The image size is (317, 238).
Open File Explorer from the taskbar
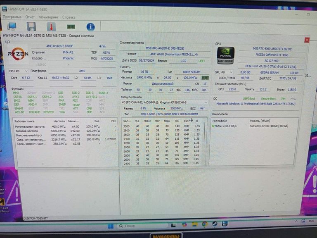point(194,224)
